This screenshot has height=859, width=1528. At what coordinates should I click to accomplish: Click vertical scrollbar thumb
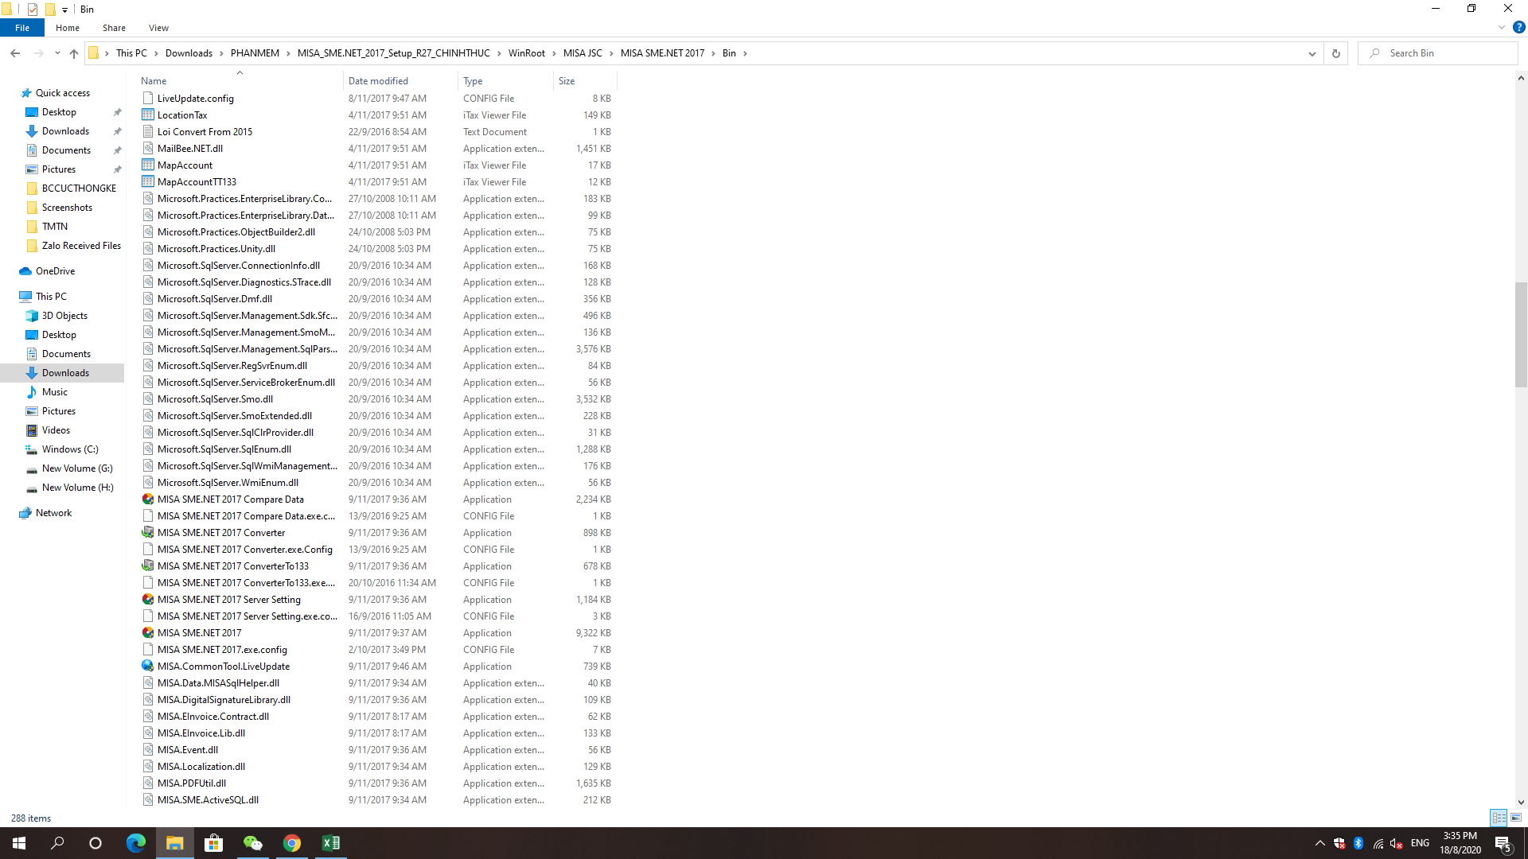pos(1521,334)
